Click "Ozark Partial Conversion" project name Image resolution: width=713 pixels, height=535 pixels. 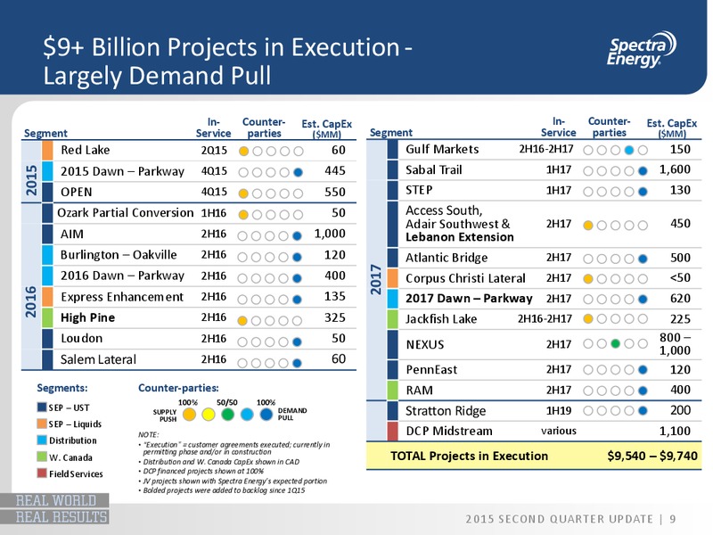pos(125,212)
